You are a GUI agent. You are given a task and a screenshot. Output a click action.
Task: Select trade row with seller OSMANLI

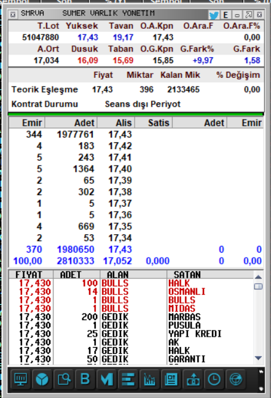(132, 292)
